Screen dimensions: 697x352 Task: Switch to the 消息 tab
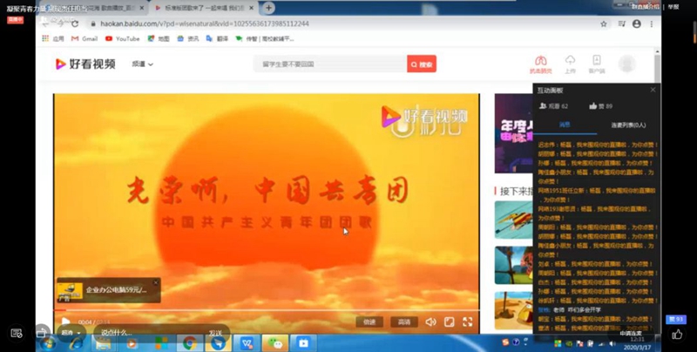[565, 125]
